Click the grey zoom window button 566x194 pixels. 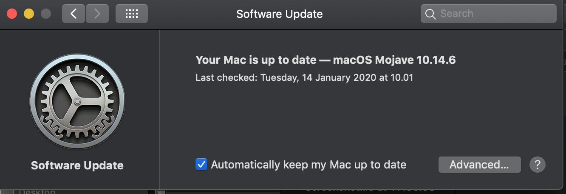pos(45,14)
